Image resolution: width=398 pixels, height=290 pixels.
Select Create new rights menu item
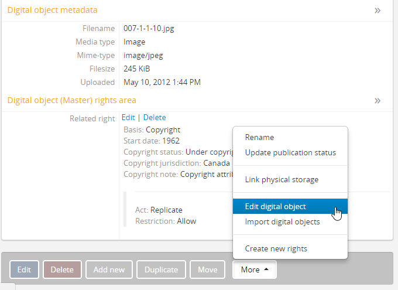pos(276,248)
